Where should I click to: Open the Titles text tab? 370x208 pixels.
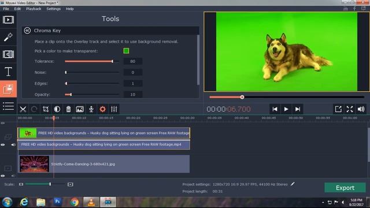click(8, 72)
